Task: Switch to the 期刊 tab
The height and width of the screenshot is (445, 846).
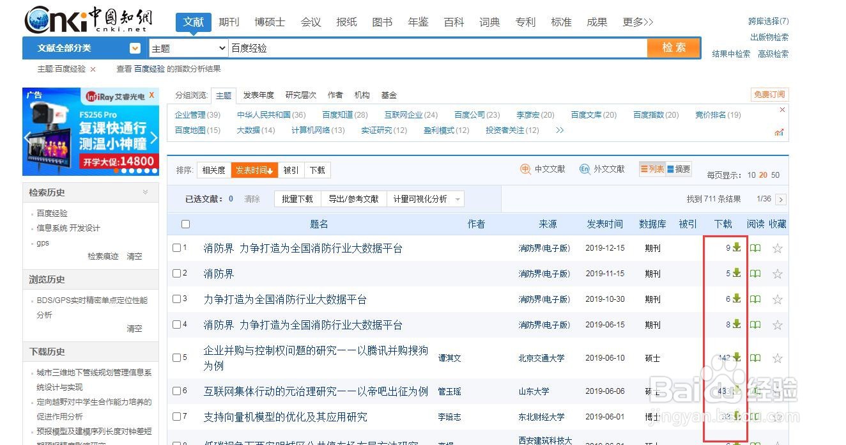Action: [229, 21]
